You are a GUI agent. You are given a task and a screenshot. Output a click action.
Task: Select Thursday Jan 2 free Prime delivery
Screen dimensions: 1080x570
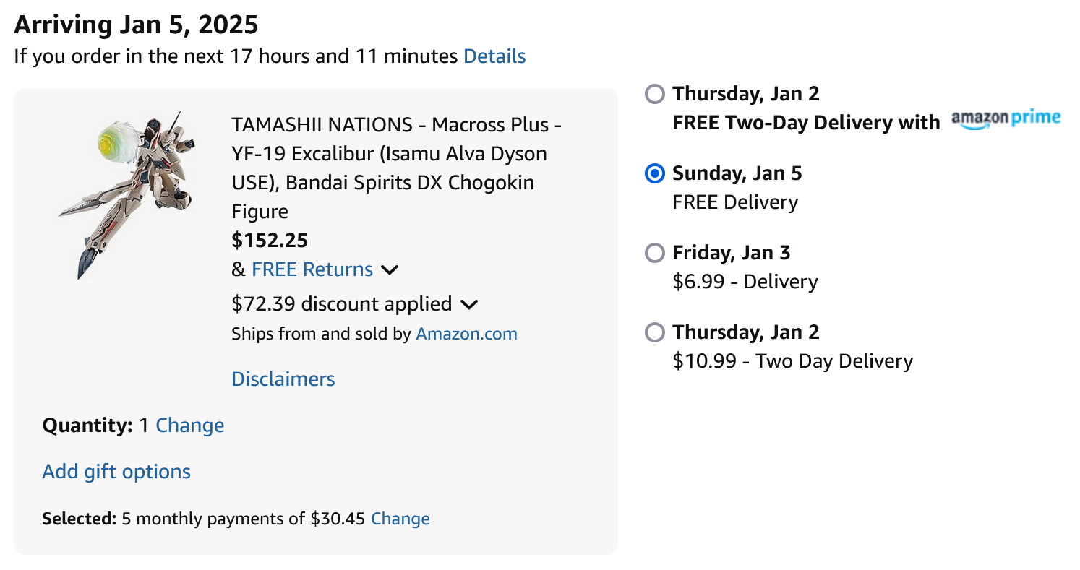(x=654, y=94)
